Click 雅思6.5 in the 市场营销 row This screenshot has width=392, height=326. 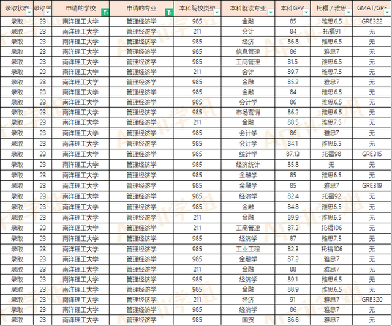click(331, 113)
